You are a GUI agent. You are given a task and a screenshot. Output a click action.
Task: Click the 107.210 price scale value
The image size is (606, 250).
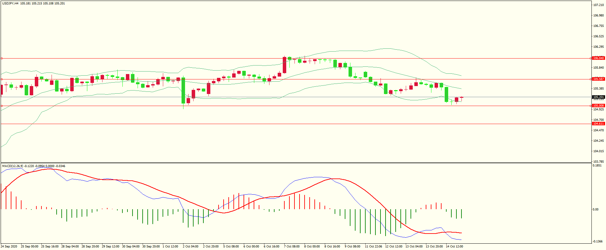click(x=598, y=5)
